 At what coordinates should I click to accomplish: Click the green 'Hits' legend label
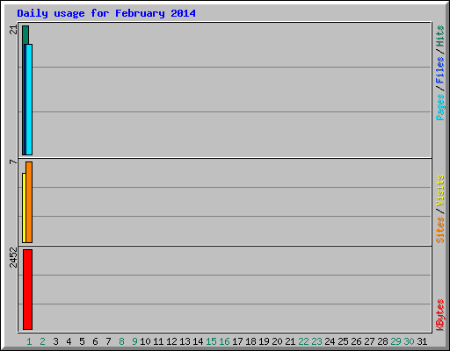click(x=439, y=36)
